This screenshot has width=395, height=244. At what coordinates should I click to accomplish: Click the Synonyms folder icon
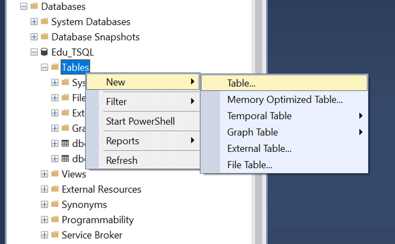click(55, 205)
